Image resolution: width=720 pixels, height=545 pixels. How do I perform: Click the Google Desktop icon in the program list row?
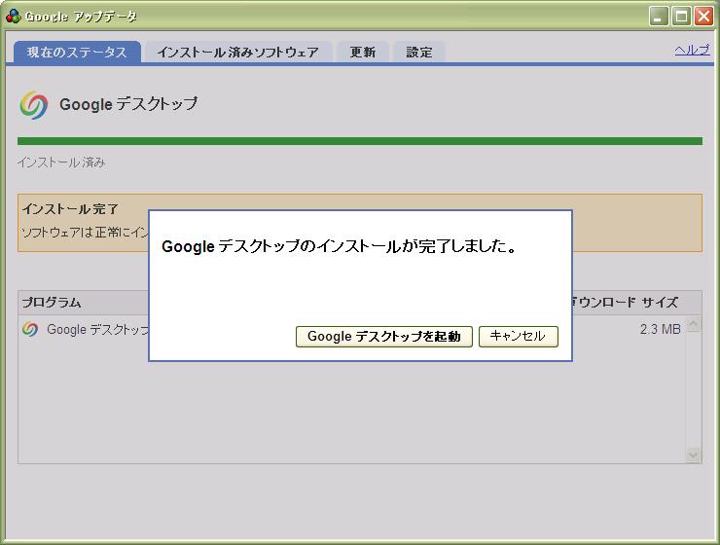(x=30, y=329)
